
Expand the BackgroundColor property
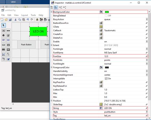[x=52, y=12]
